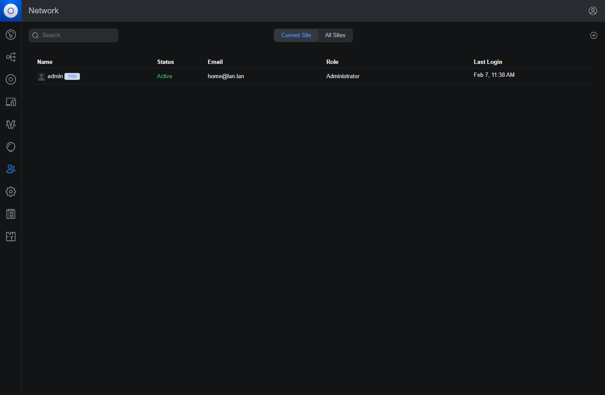Add a new admin with plus icon

tap(594, 35)
